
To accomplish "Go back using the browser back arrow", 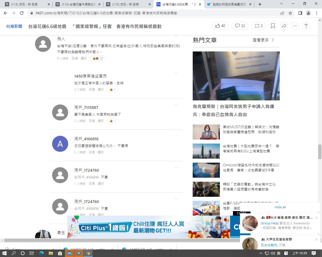I will [6, 13].
